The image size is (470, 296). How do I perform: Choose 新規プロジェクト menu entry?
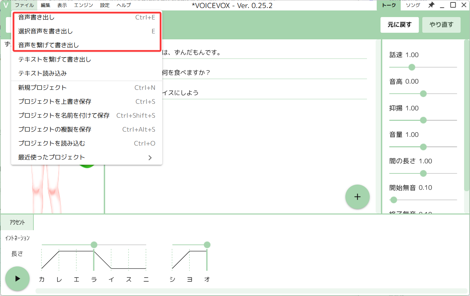click(x=87, y=88)
